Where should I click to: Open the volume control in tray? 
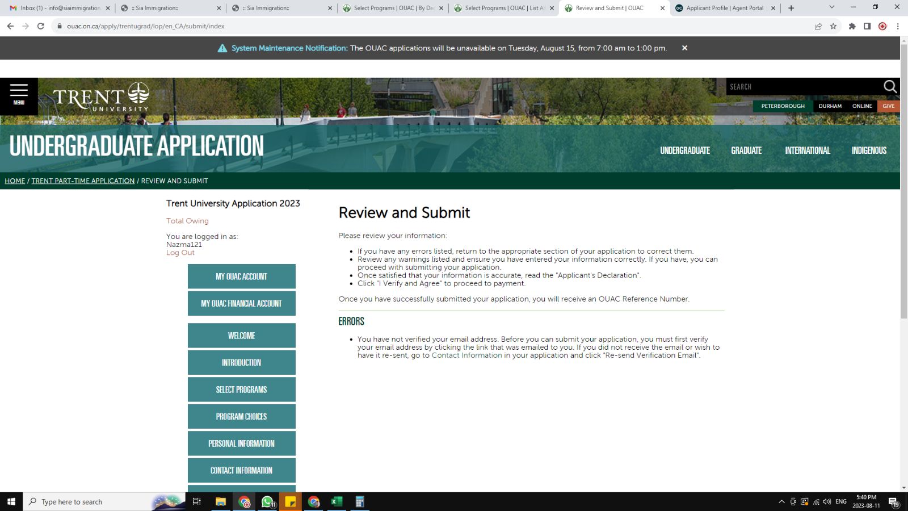827,501
